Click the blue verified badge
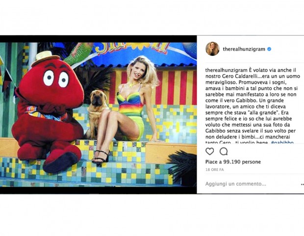Image resolution: width=304 pixels, height=236 pixels. [x=269, y=49]
